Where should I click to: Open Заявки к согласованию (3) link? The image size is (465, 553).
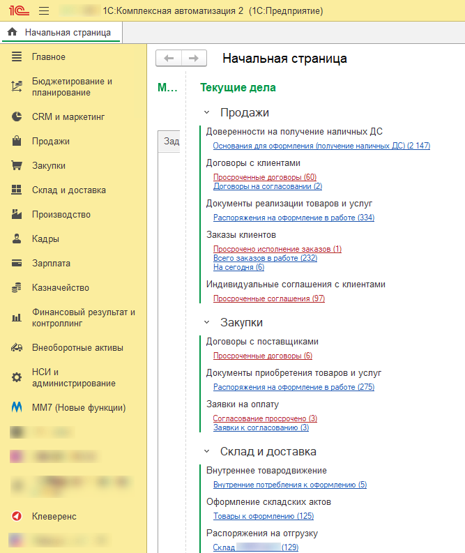coord(261,427)
